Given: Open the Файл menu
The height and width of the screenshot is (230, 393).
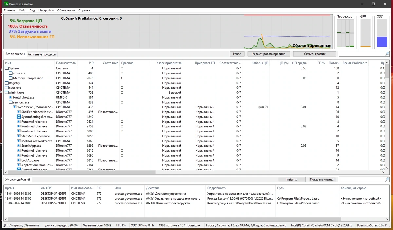Looking at the screenshot, I should (23, 10).
